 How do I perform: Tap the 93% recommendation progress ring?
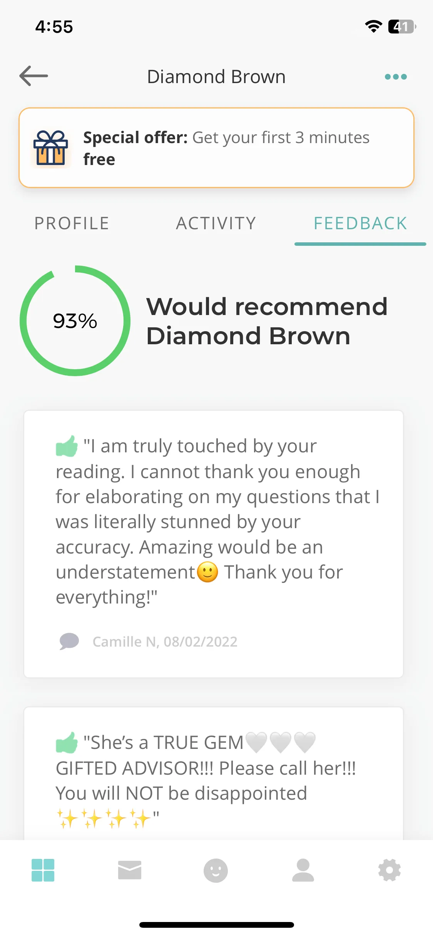pos(75,321)
